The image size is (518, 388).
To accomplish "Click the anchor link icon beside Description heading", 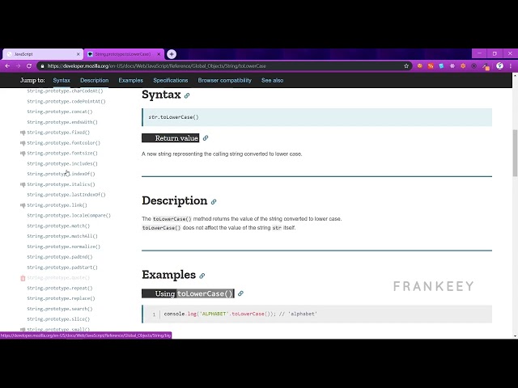I will click(x=214, y=201).
